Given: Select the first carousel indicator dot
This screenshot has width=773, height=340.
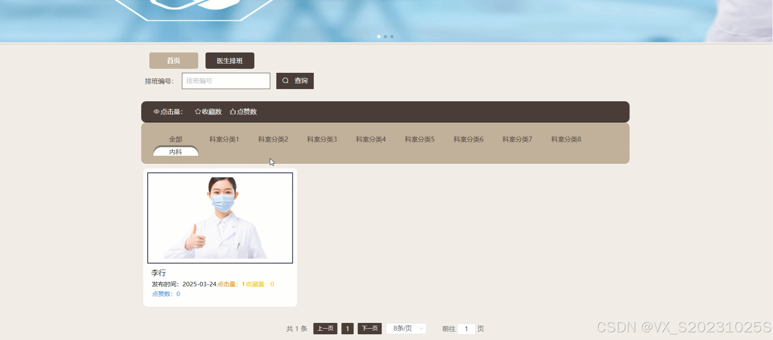Looking at the screenshot, I should tap(379, 37).
